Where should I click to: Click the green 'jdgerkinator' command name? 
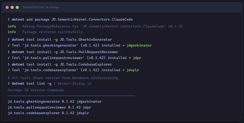point(139,45)
